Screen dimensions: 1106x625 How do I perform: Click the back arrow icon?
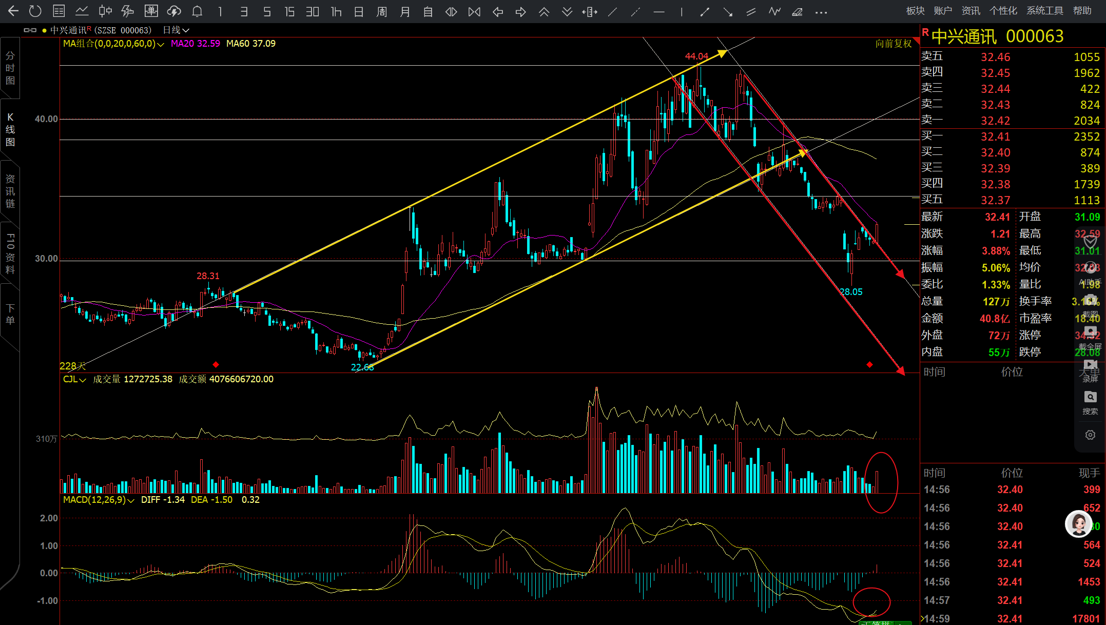(13, 11)
